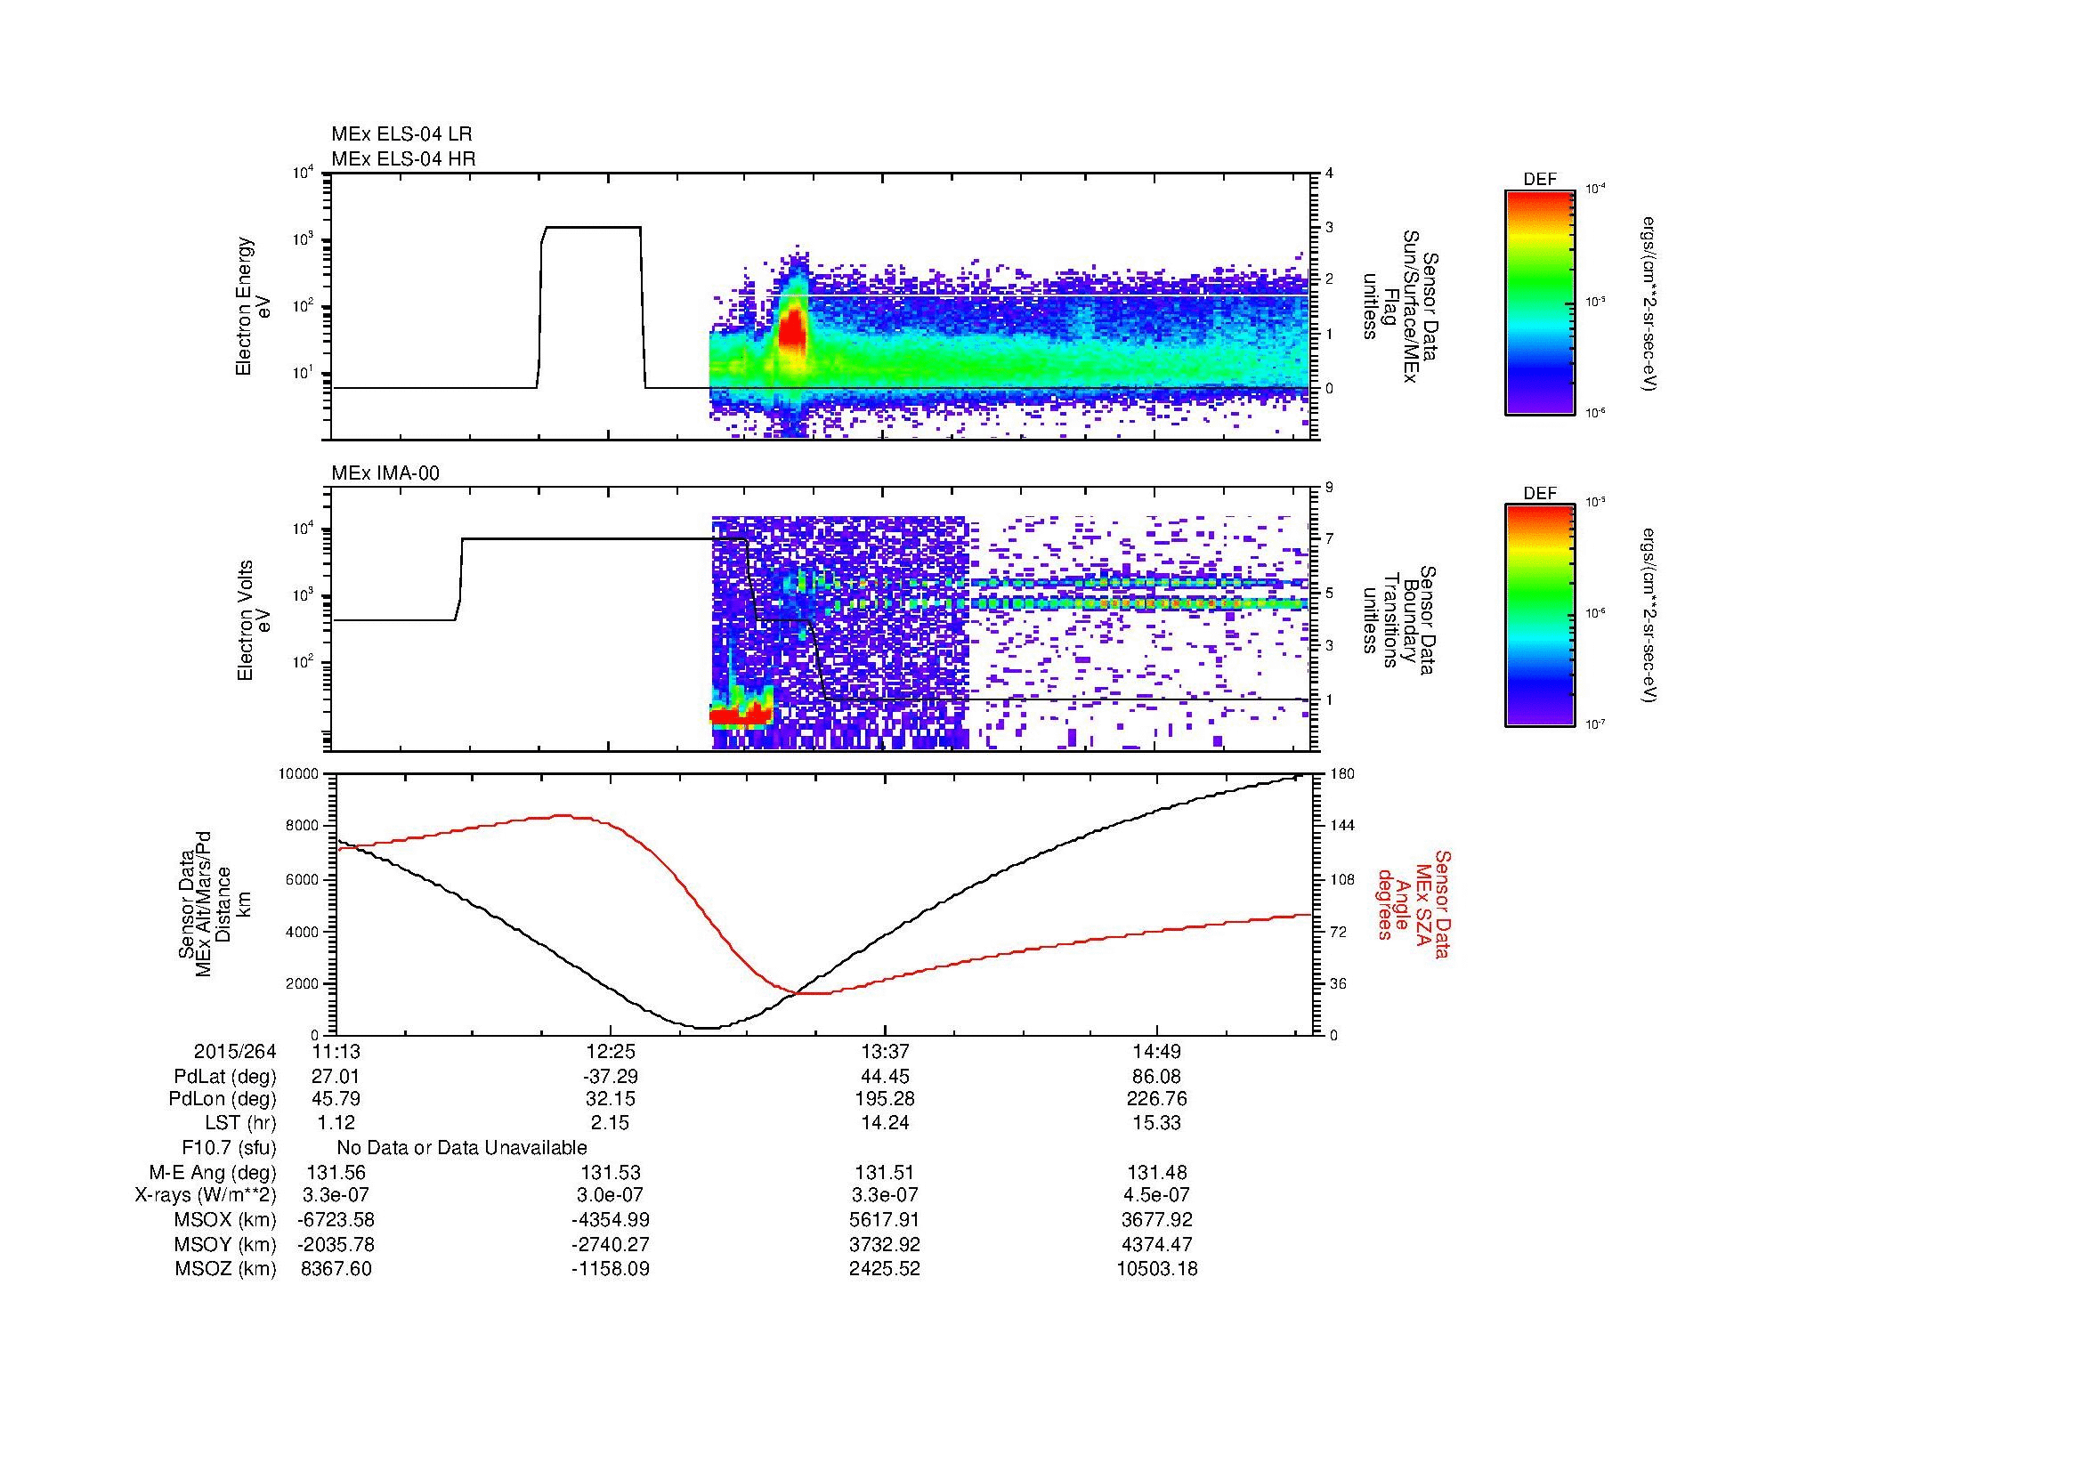Image resolution: width=2082 pixels, height=1471 pixels.
Task: Click the 'F10.7 (sfu)' row label
Action: pos(229,1148)
